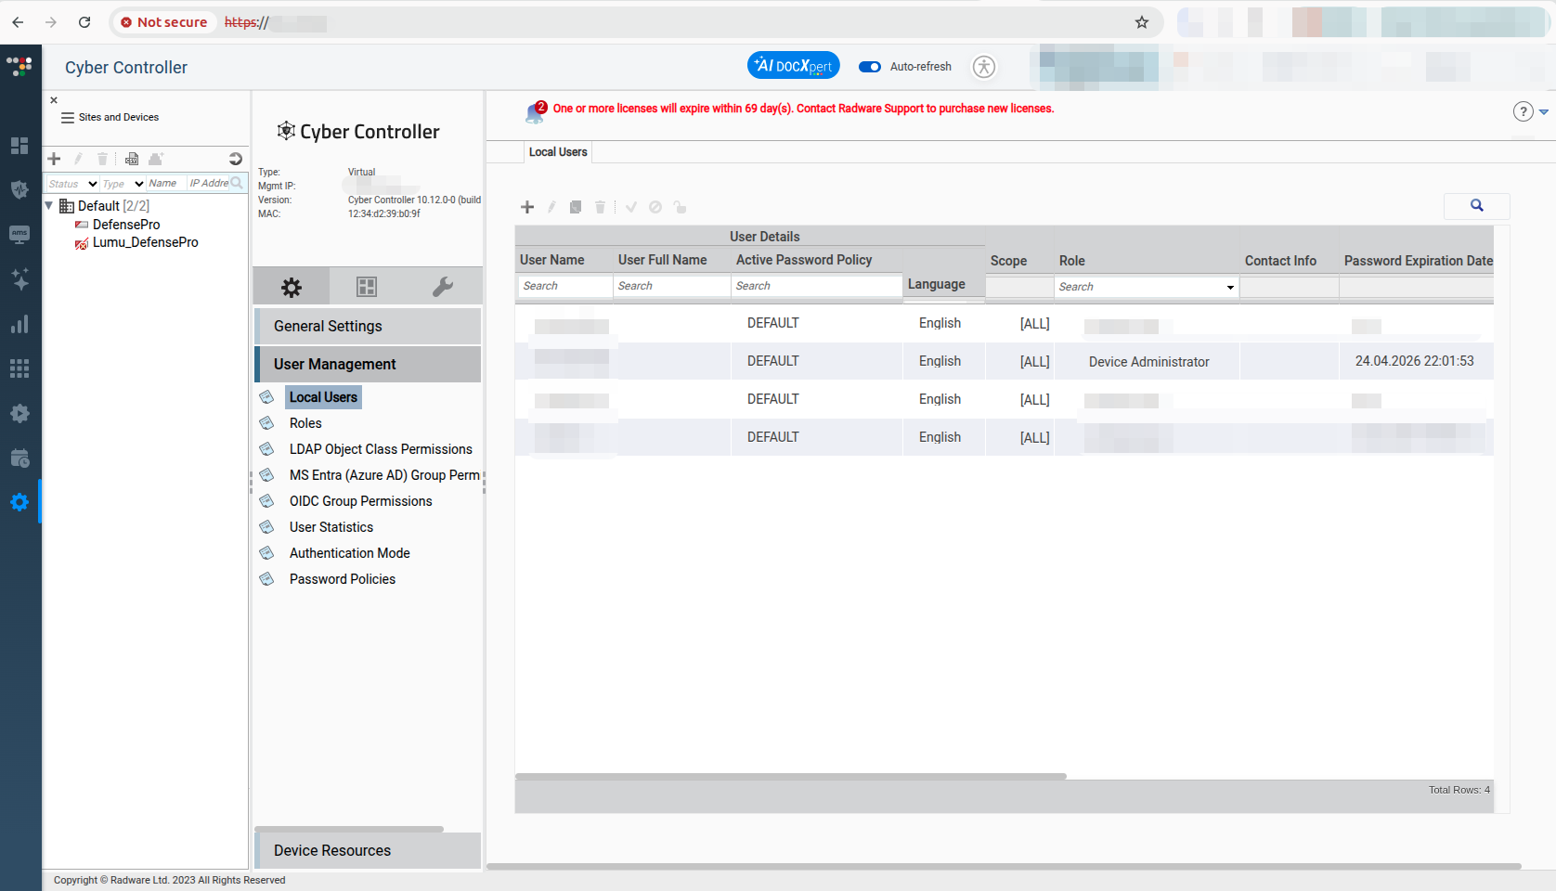Click the table search magnifier button
The width and height of the screenshot is (1556, 891).
click(1476, 206)
